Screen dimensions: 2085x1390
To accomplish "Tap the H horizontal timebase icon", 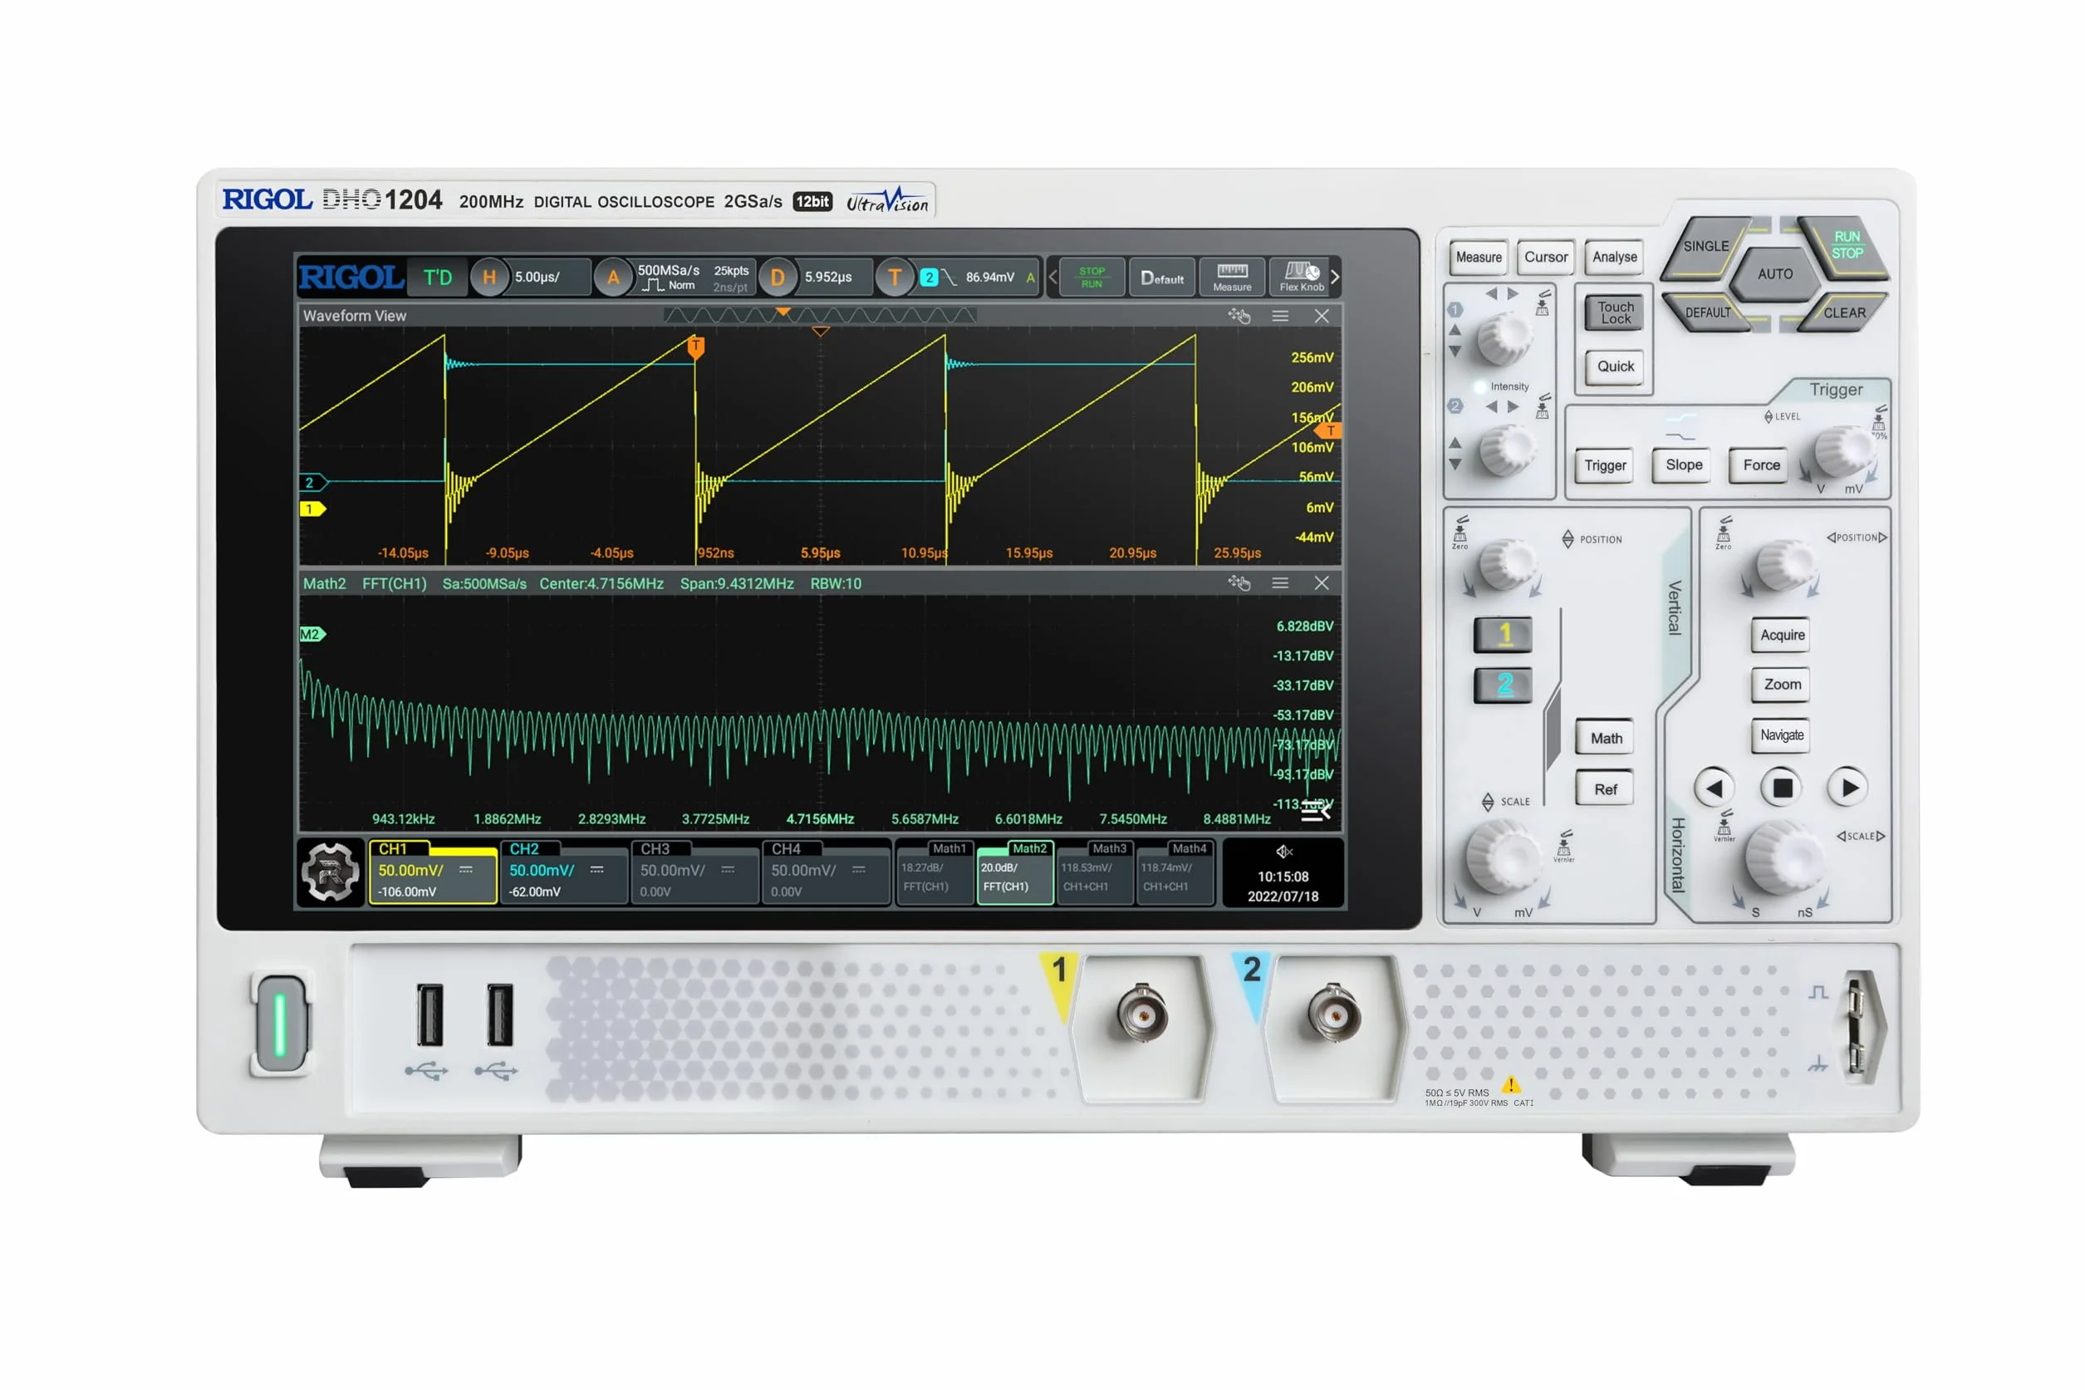I will pos(488,278).
